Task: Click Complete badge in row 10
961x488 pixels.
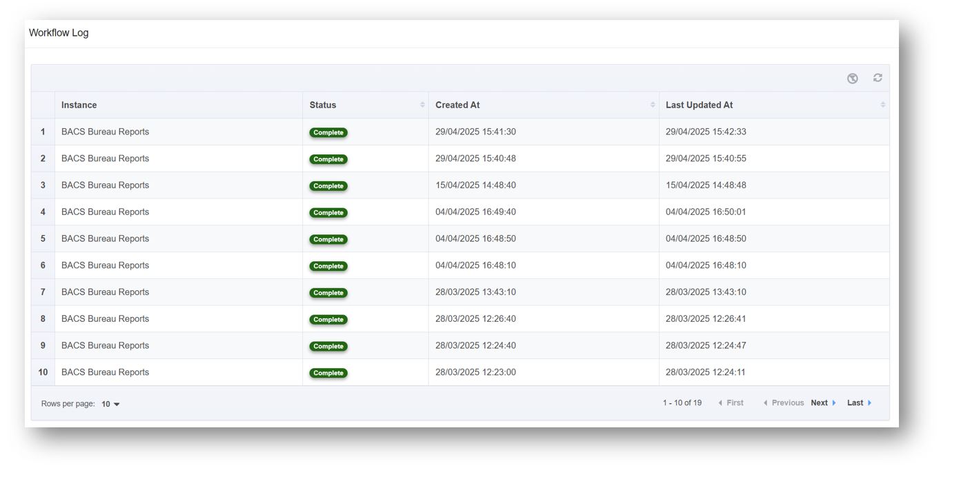Action: click(328, 373)
